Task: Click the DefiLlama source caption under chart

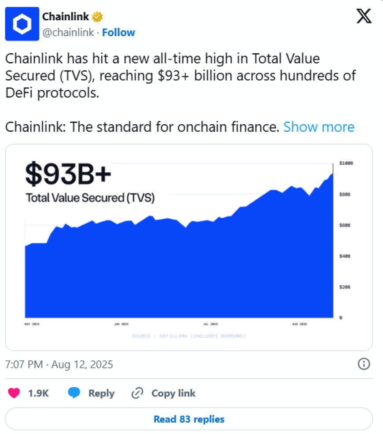Action: [189, 336]
